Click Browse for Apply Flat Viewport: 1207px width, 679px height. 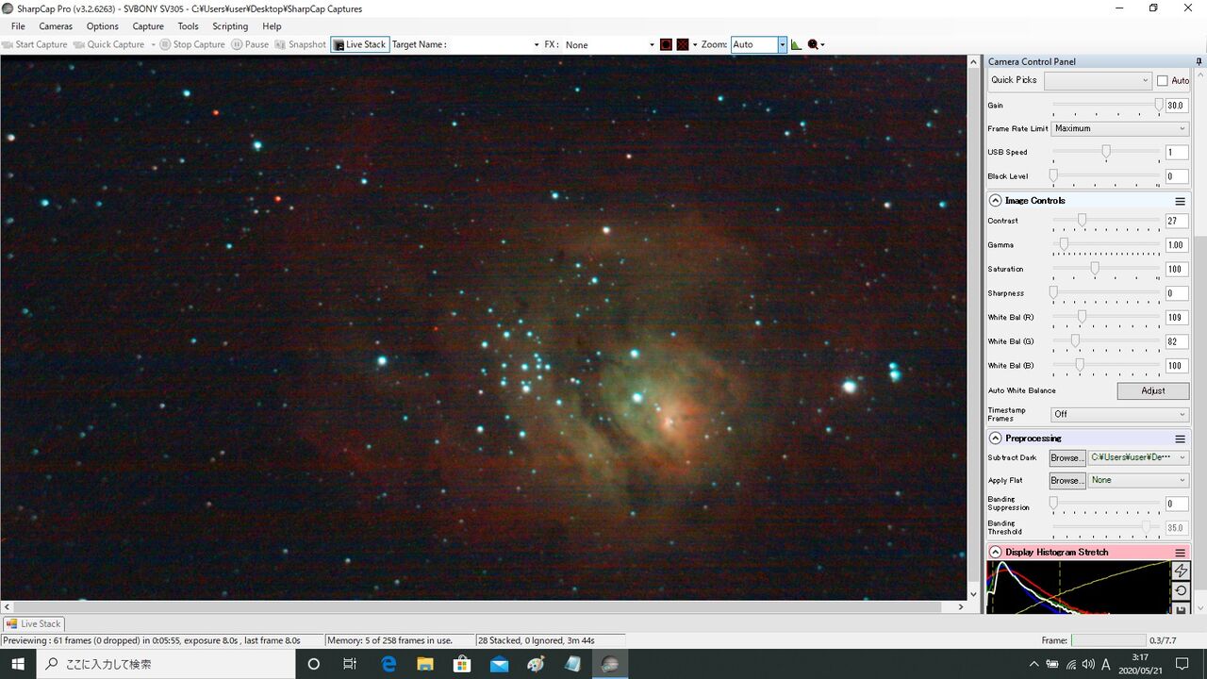1067,480
